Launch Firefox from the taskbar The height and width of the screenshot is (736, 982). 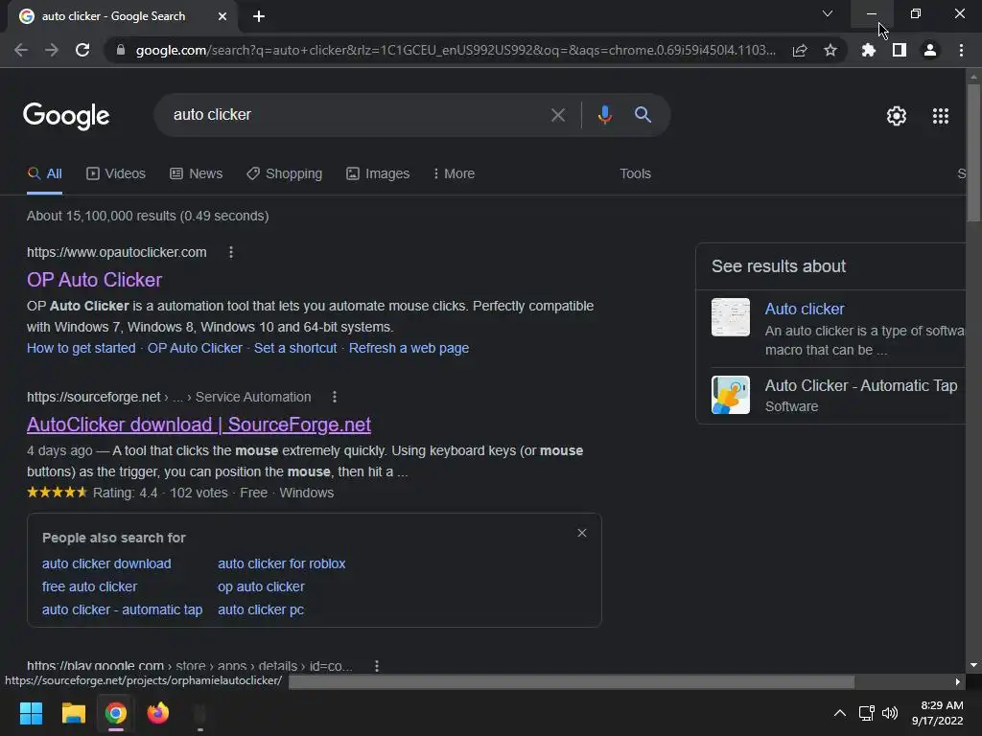click(158, 713)
